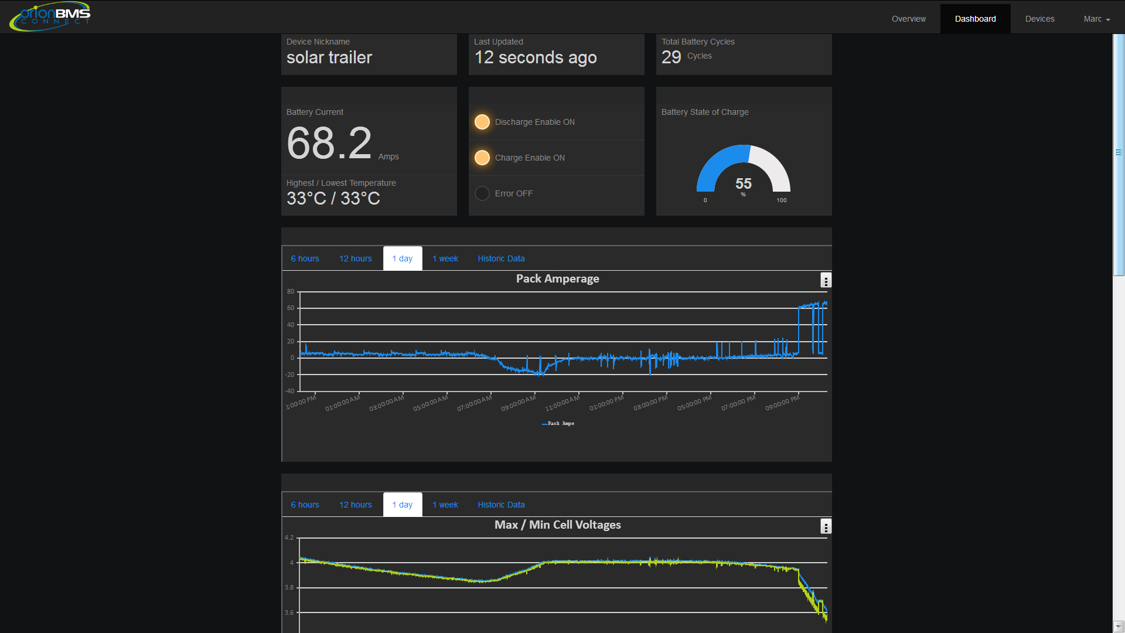Image resolution: width=1125 pixels, height=633 pixels.
Task: Select 1 week on Cell Voltages chart
Action: pos(445,505)
